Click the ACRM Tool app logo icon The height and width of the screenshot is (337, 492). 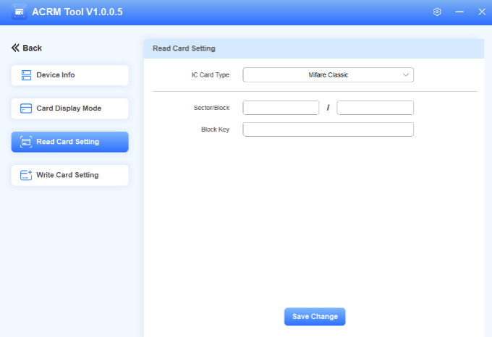20,12
